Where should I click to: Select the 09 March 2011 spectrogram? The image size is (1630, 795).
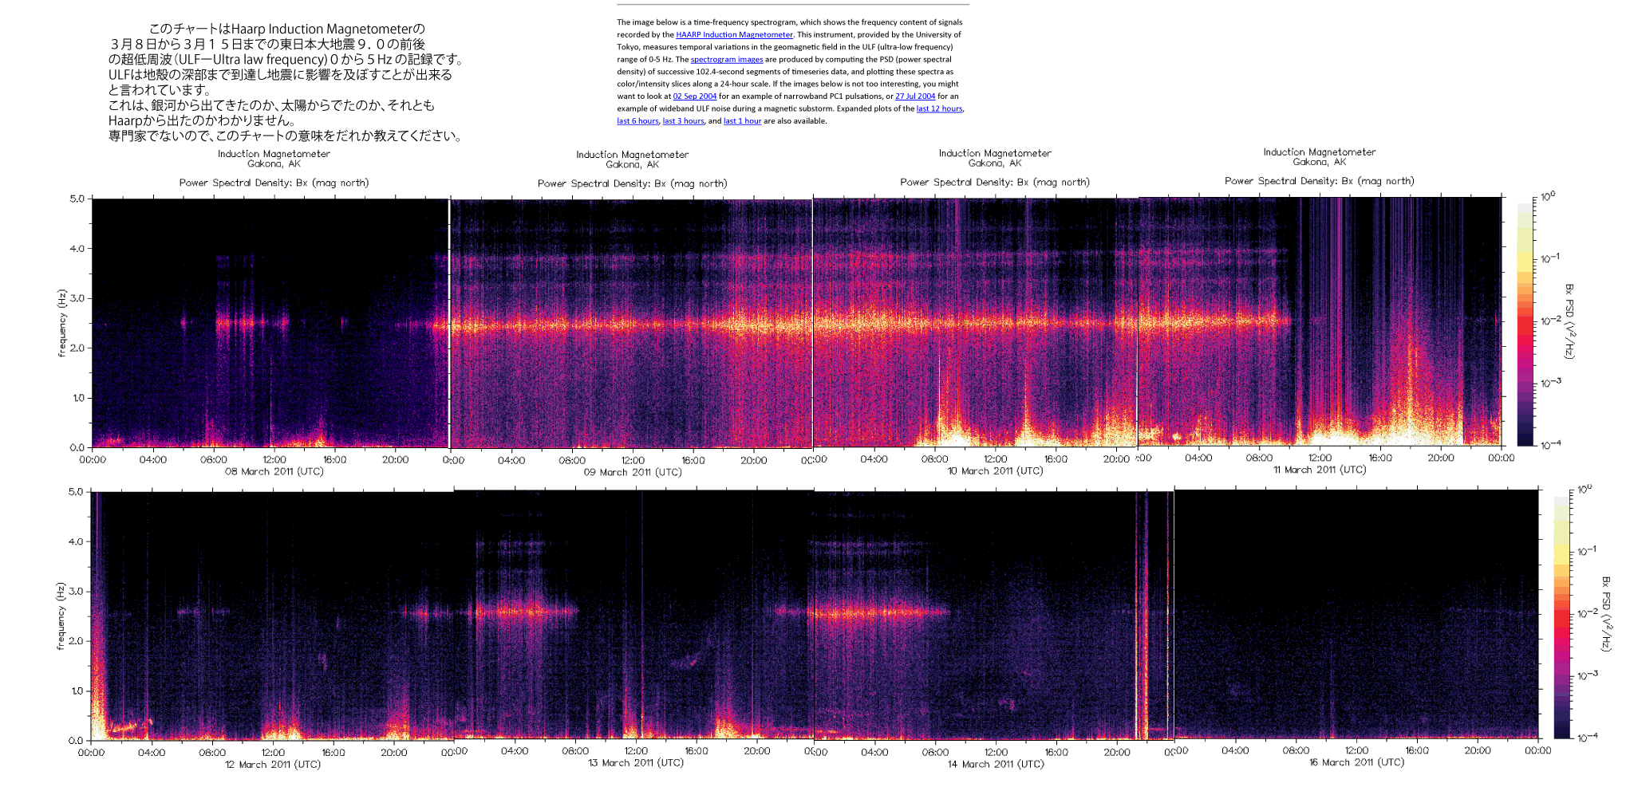pos(631,323)
